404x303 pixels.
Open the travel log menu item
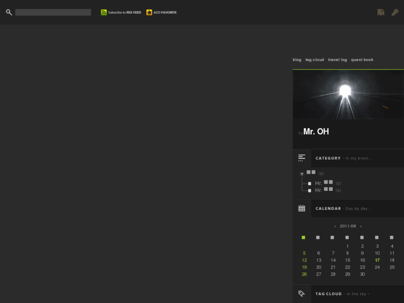(x=337, y=60)
